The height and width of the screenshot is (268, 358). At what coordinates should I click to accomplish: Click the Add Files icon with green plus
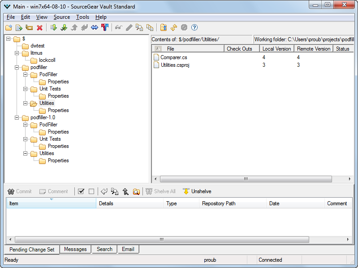[19, 28]
